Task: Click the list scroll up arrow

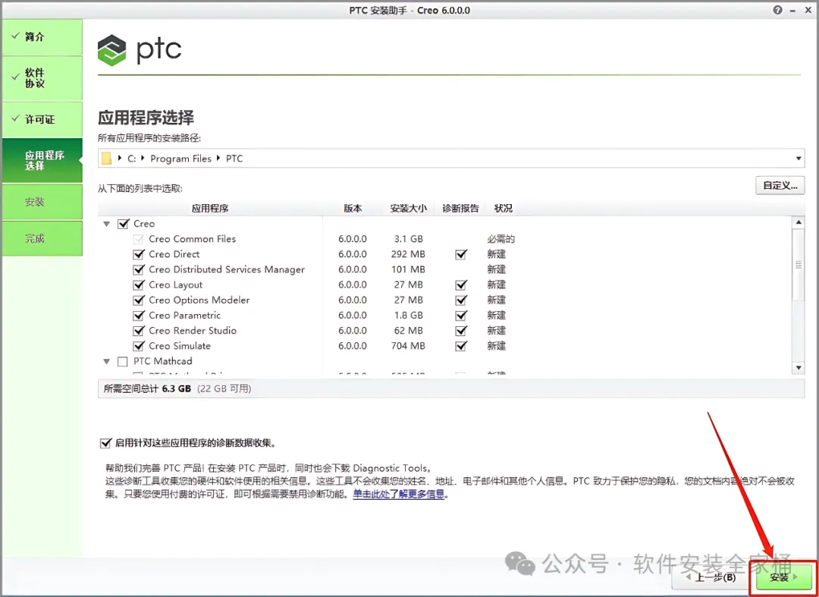Action: click(799, 222)
